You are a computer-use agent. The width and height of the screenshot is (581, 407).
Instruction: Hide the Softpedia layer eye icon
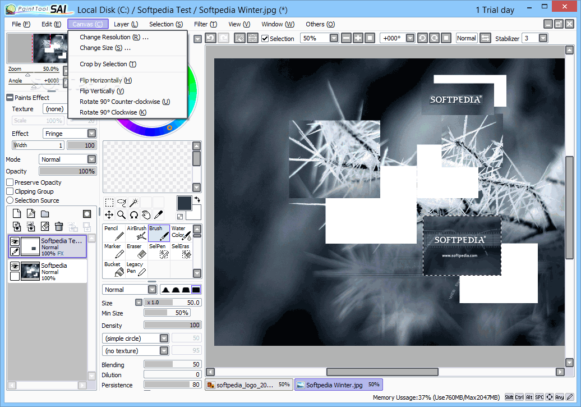[15, 267]
